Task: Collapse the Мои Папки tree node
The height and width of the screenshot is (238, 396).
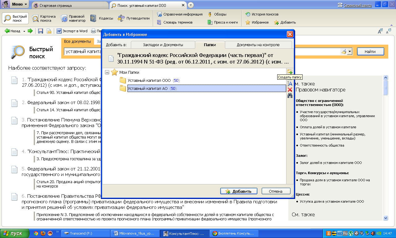Action: coord(107,72)
